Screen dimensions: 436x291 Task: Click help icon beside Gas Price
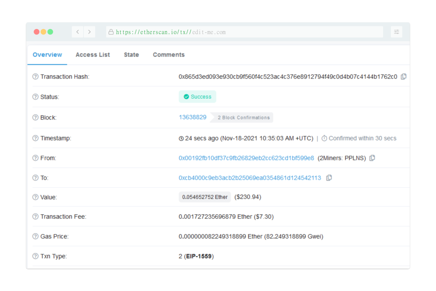pos(35,237)
